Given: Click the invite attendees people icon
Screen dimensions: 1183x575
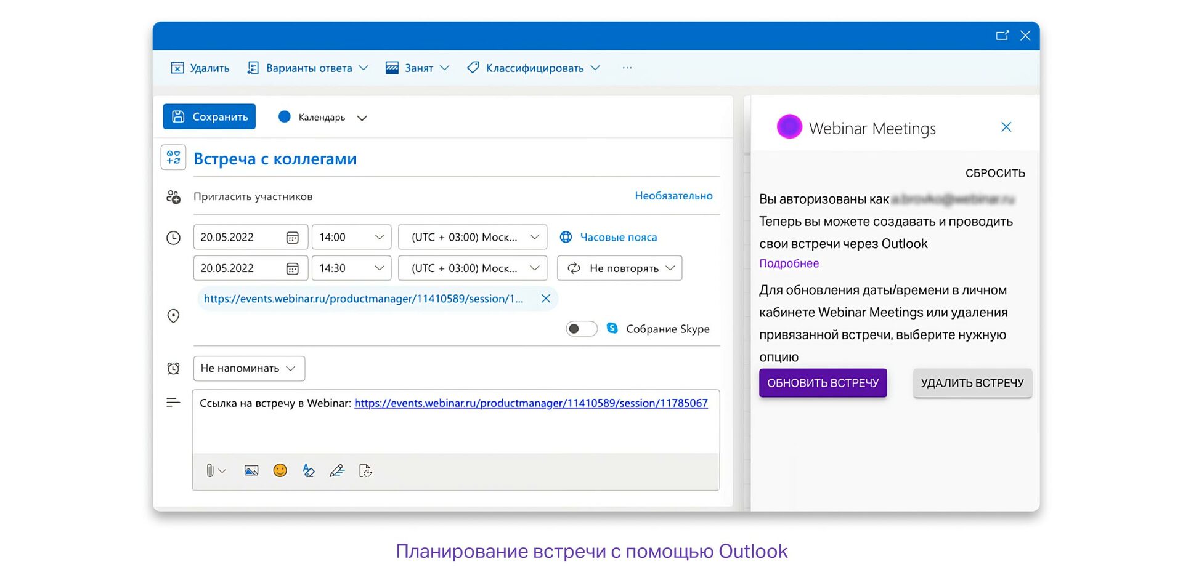Looking at the screenshot, I should click(x=173, y=197).
